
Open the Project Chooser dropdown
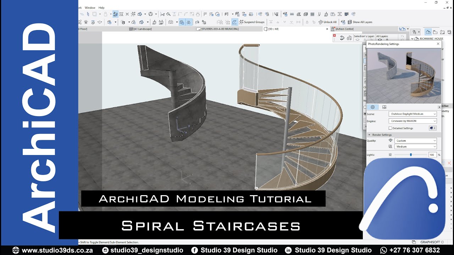(416, 32)
